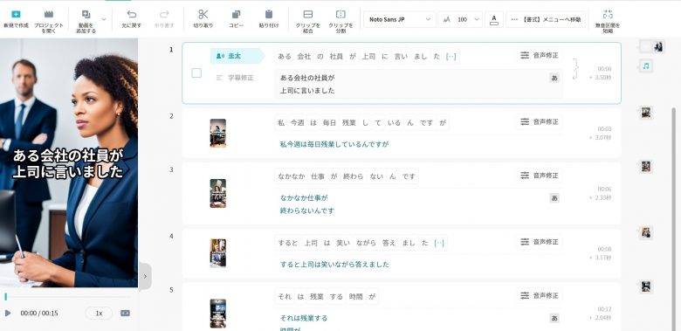Click the right-sidebar thumbnail beside clip 2
Screen dimensions: 681x331
(646, 113)
